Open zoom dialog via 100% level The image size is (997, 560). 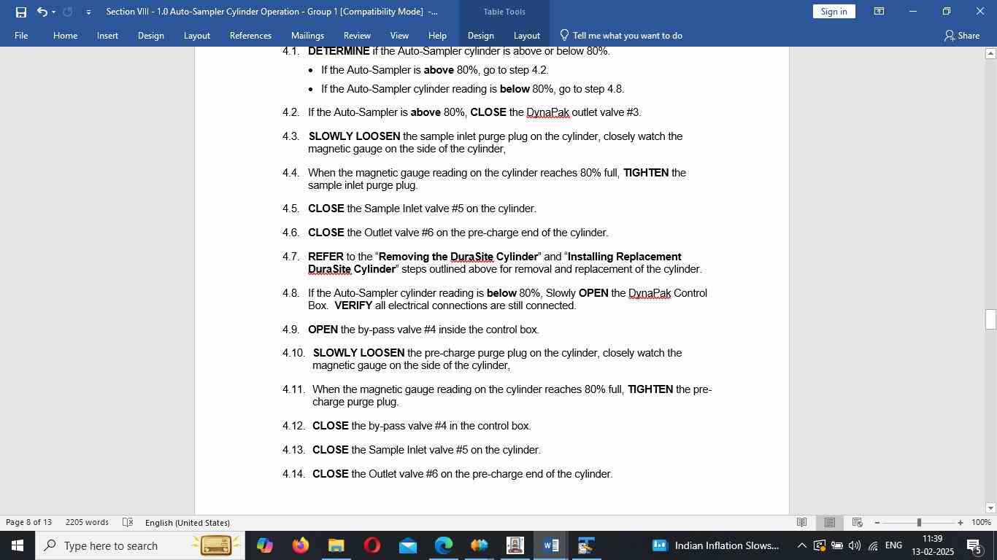[x=982, y=522]
